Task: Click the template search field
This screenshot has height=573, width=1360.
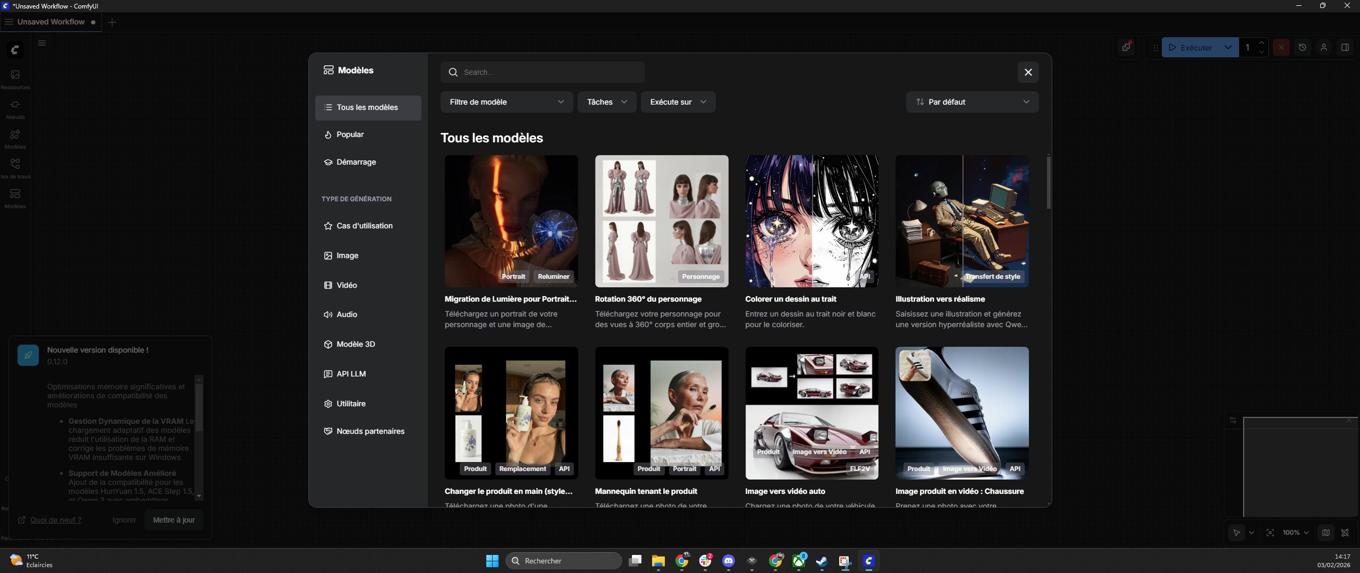Action: (542, 72)
